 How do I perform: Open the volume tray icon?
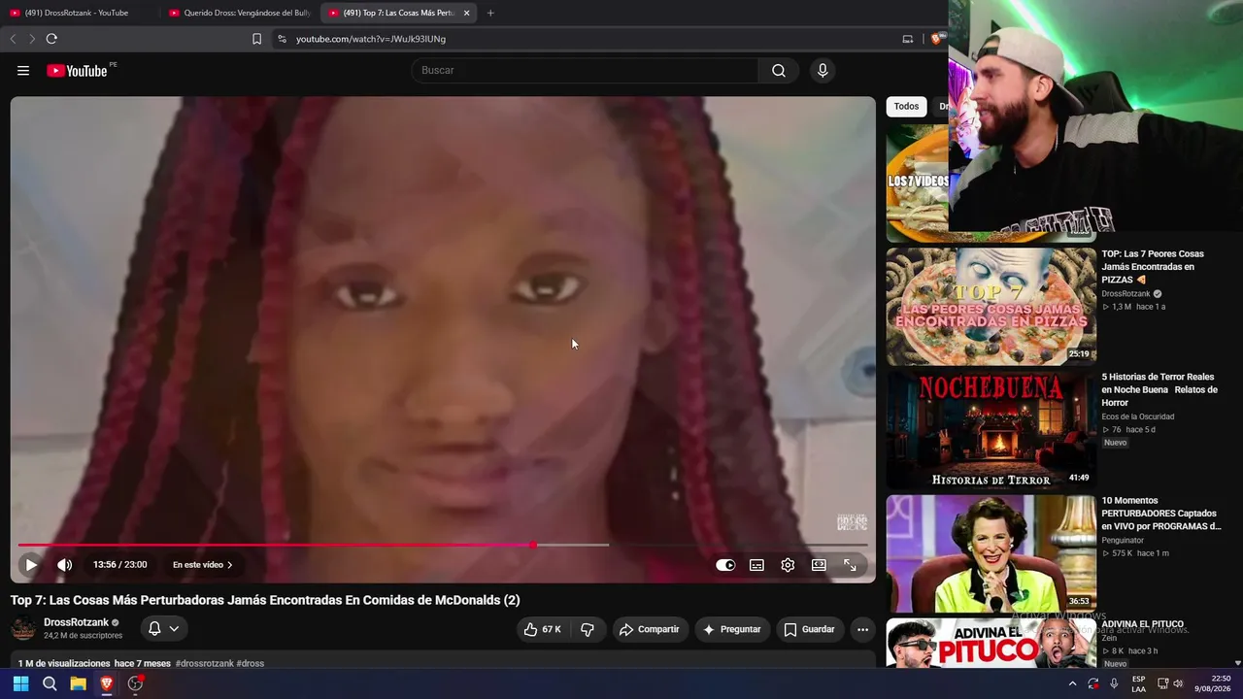pos(1178,683)
